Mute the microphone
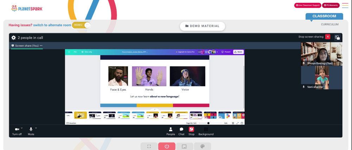 (31, 131)
